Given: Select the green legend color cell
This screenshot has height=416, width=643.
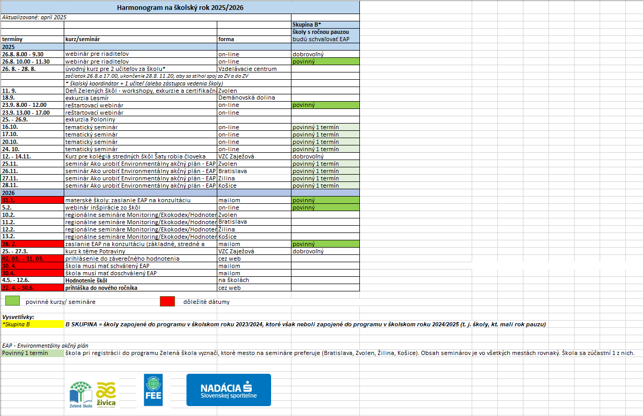Looking at the screenshot, I should [12, 301].
